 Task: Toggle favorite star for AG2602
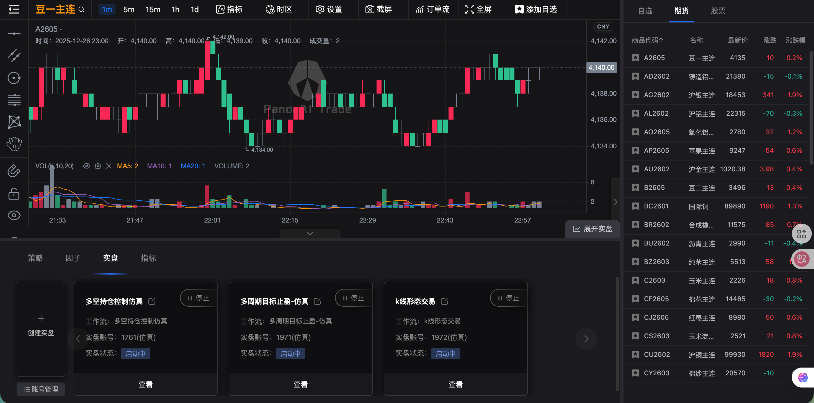(x=635, y=95)
